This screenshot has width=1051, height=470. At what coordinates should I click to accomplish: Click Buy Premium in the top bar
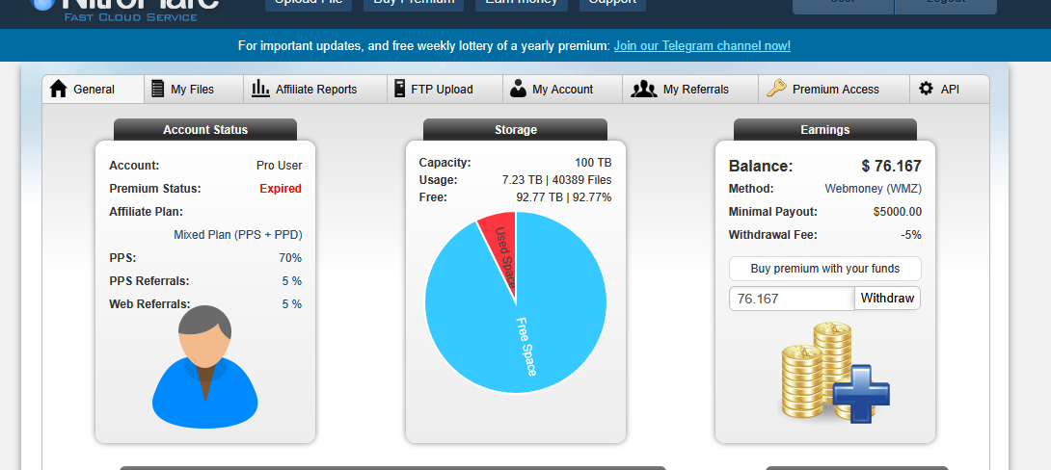pos(412,4)
